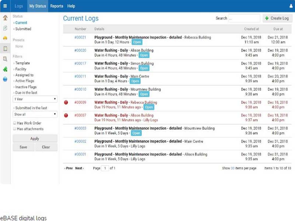Click 'Items 1 to 10 of 10' text

[278, 168]
